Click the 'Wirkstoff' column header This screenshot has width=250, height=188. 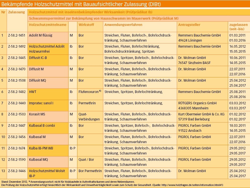pyautogui.click(x=86, y=25)
